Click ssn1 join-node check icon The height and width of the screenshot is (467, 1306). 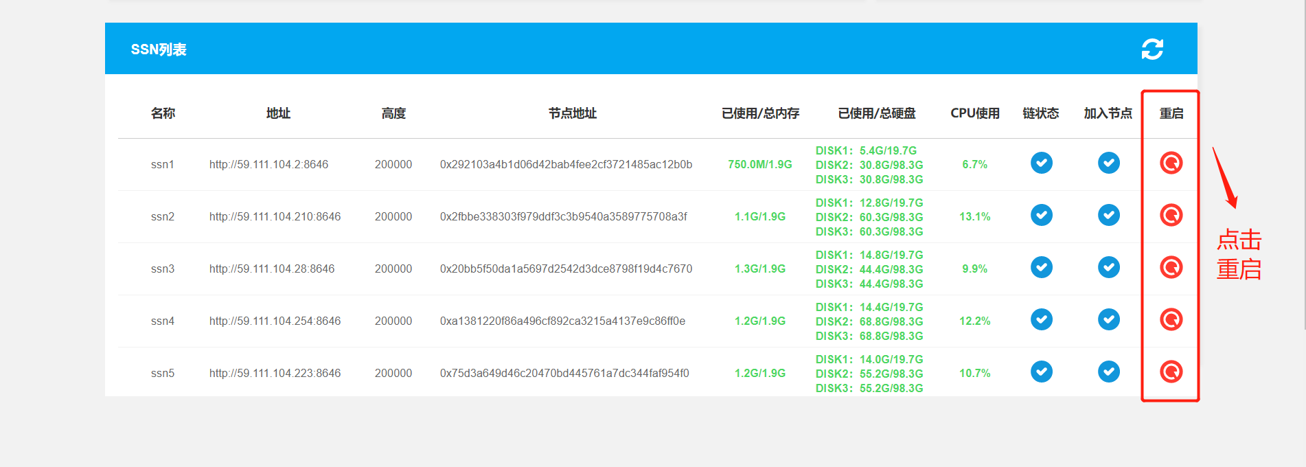point(1108,163)
